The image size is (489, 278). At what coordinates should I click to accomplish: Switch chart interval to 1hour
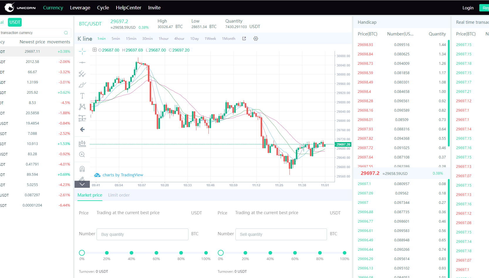pyautogui.click(x=163, y=39)
